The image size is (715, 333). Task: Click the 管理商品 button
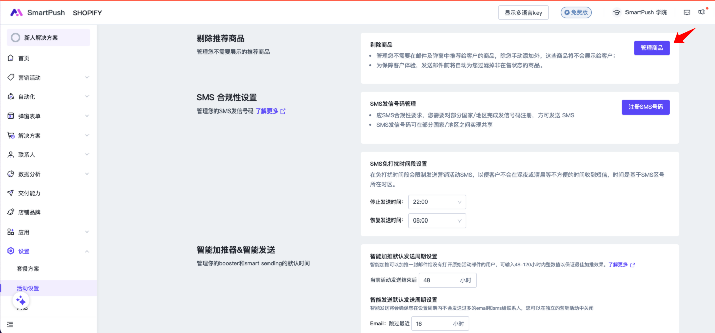pyautogui.click(x=651, y=48)
